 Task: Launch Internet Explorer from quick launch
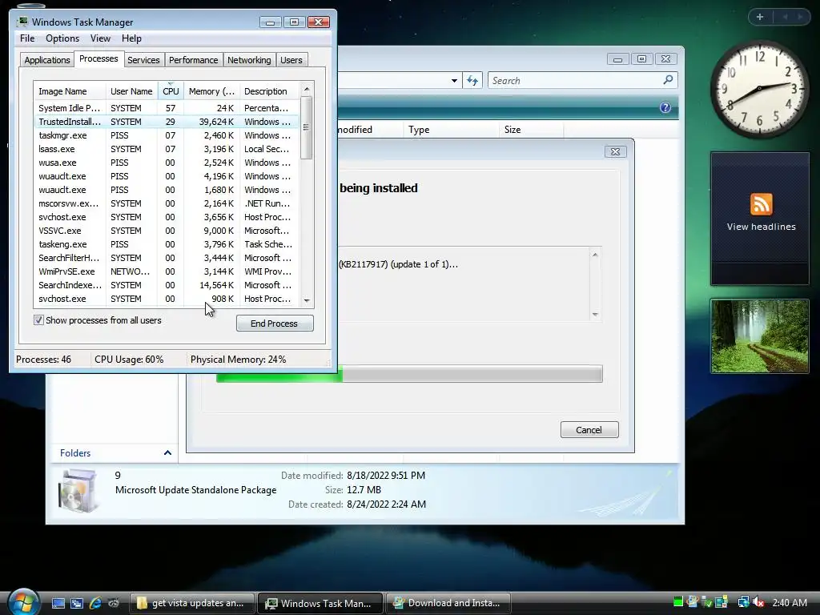(x=95, y=603)
